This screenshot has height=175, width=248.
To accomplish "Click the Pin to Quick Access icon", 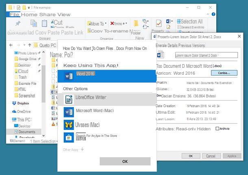I will click(x=18, y=24).
